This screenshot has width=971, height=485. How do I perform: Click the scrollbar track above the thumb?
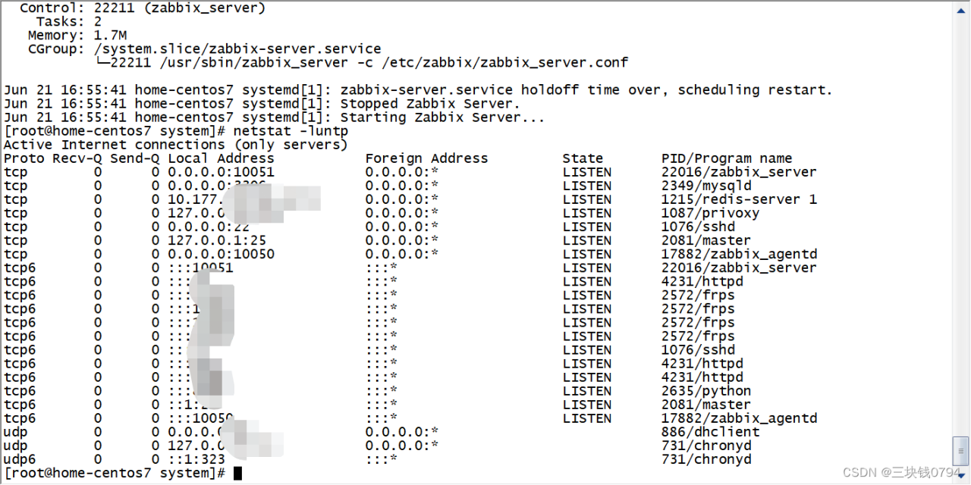[x=960, y=227]
